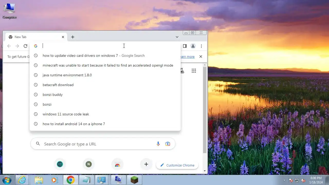This screenshot has width=329, height=185.
Task: Open the tab search dropdown chevron
Action: coord(177,37)
